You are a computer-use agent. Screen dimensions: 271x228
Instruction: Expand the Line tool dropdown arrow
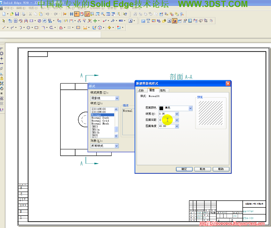point(7,27)
